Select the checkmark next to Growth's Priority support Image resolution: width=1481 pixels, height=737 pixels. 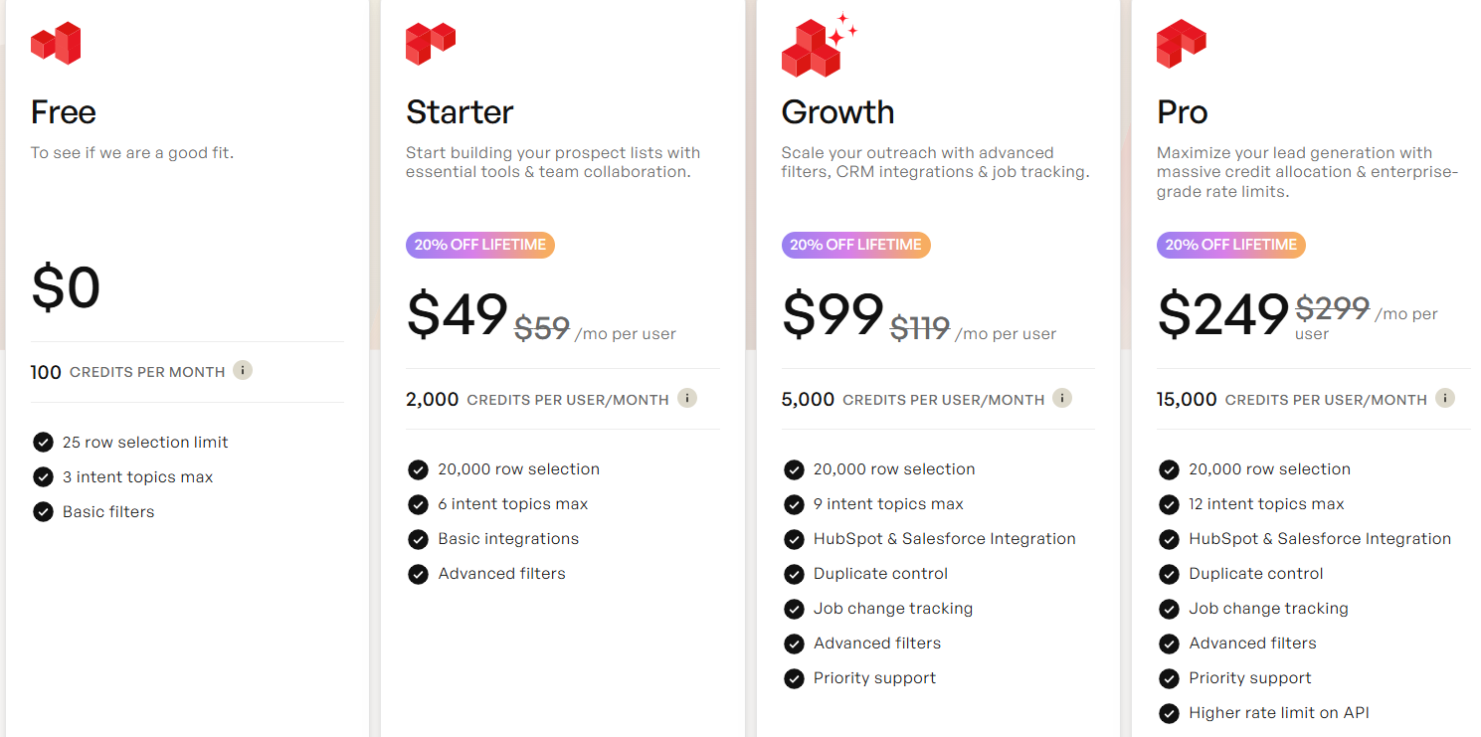point(794,678)
